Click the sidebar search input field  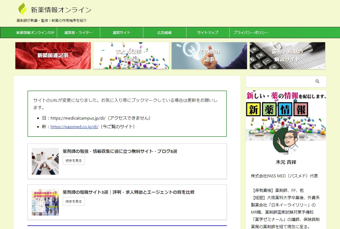[280, 81]
